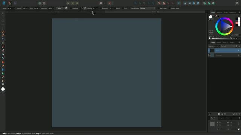Toggle the Lock checkbox in context toolbar

[x=123, y=8]
